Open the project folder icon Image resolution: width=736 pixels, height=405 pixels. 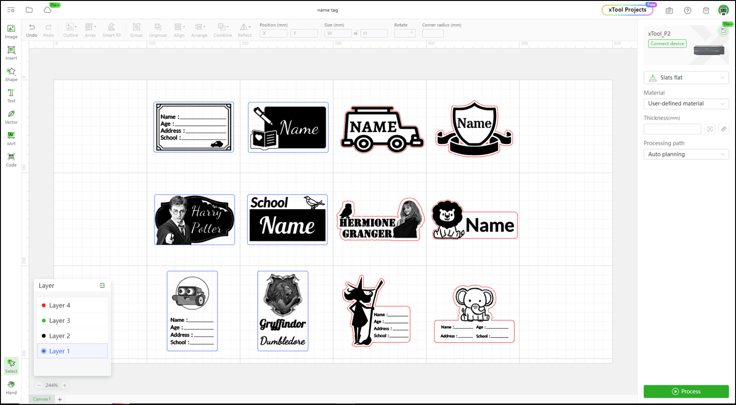[x=29, y=10]
